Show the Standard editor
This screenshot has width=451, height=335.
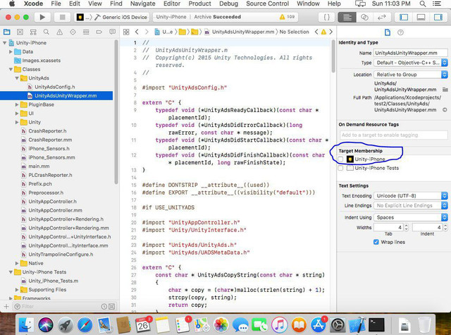pos(347,17)
